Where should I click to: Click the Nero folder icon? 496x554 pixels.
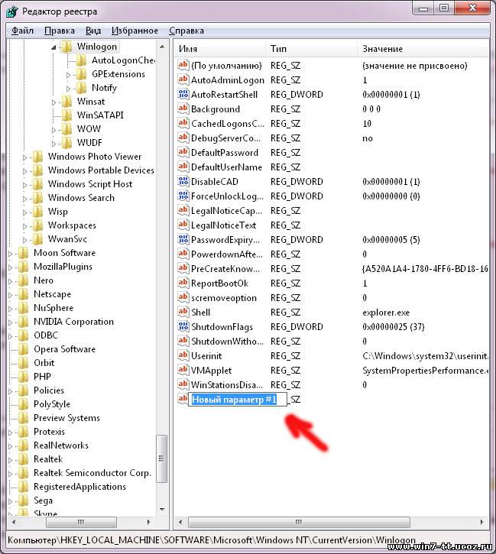point(23,280)
